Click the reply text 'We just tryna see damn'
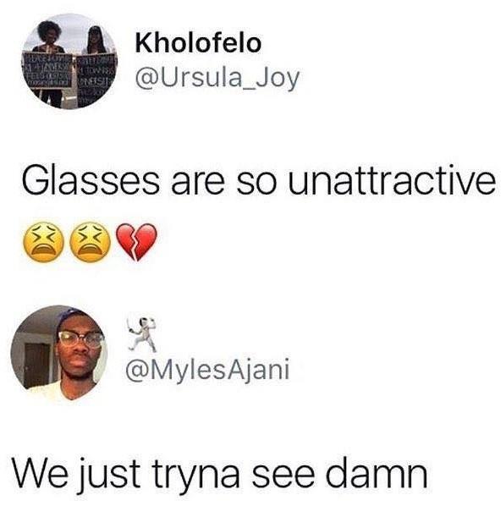 tap(220, 473)
